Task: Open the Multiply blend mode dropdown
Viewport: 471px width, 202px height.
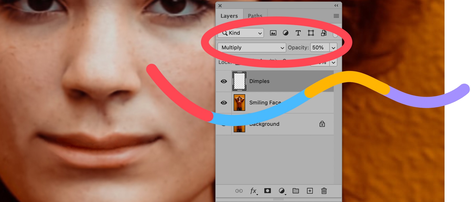Action: coord(252,47)
